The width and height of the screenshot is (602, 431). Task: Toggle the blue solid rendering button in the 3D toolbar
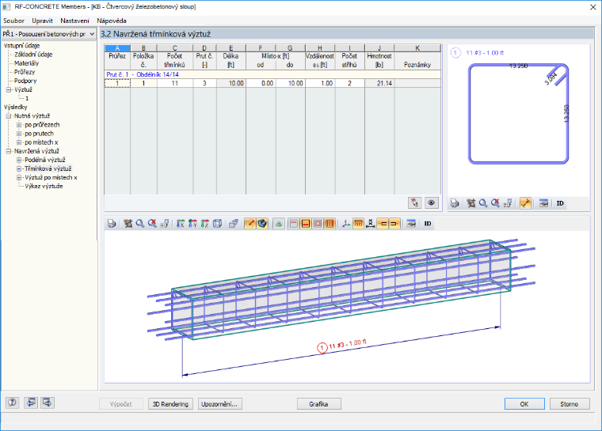click(262, 224)
